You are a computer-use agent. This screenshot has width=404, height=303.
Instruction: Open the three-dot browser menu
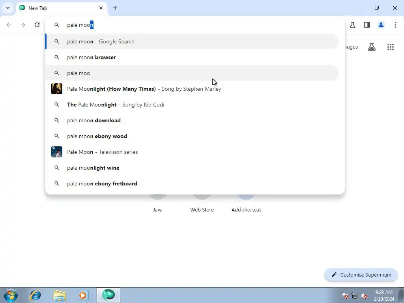[395, 25]
